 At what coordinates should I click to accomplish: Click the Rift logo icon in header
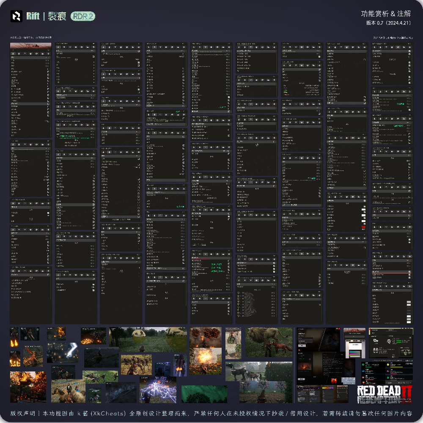16,16
